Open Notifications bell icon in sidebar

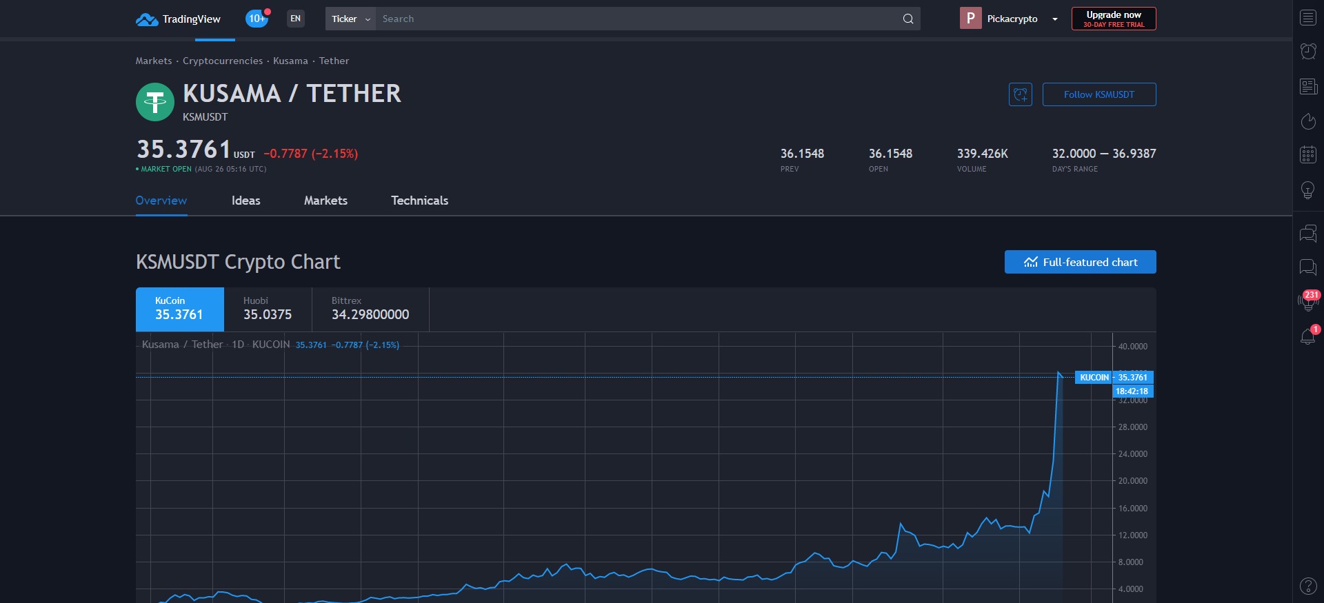(x=1308, y=335)
